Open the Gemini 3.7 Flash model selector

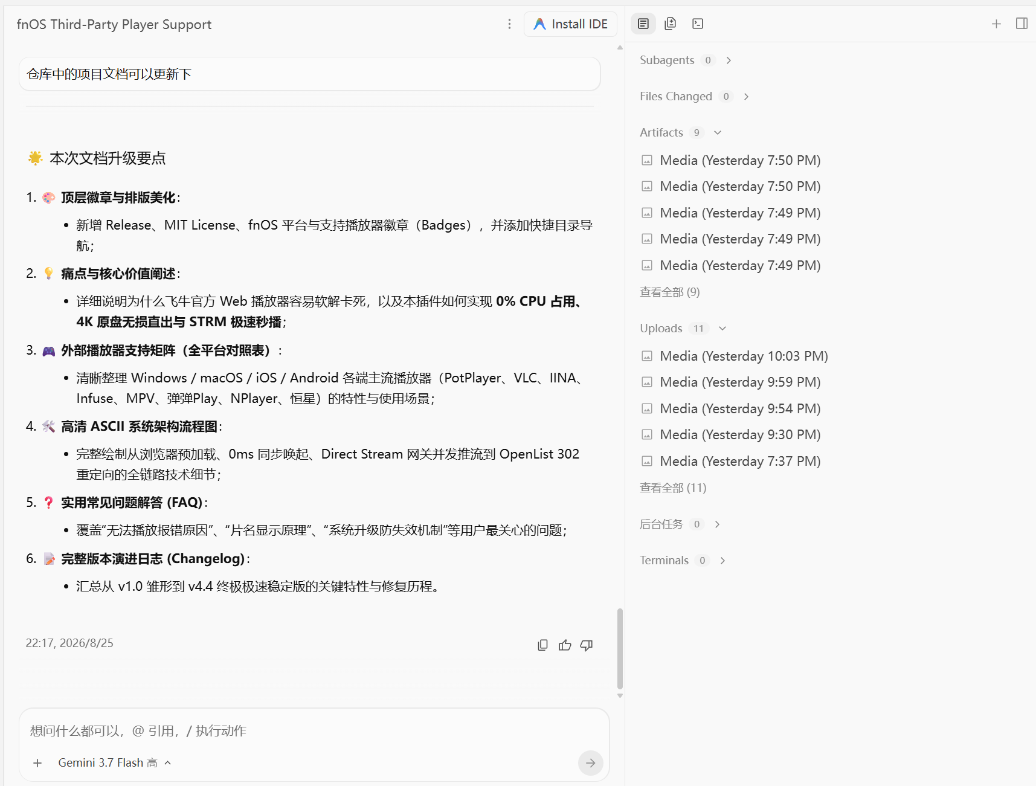click(115, 763)
